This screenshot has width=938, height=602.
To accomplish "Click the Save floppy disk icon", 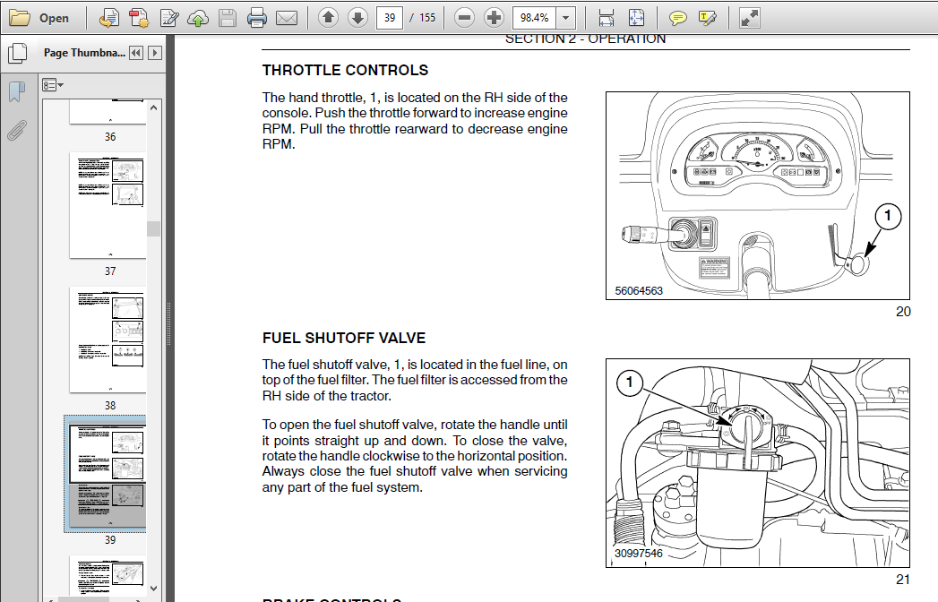I will (x=228, y=18).
